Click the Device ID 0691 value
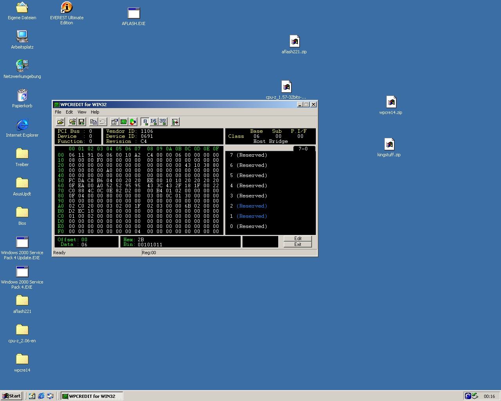 (147, 136)
